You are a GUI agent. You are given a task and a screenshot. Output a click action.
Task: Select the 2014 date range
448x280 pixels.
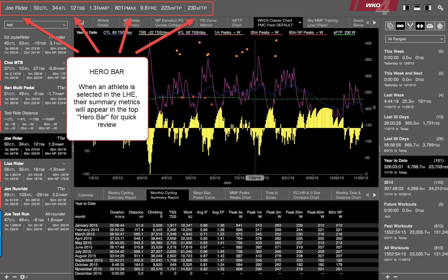414,188
